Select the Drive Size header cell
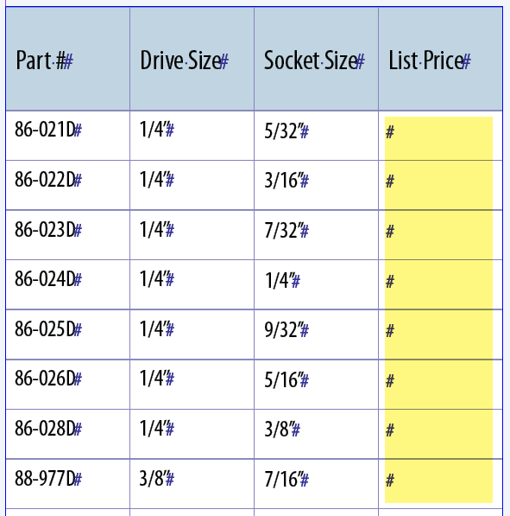The image size is (510, 516). [x=192, y=59]
